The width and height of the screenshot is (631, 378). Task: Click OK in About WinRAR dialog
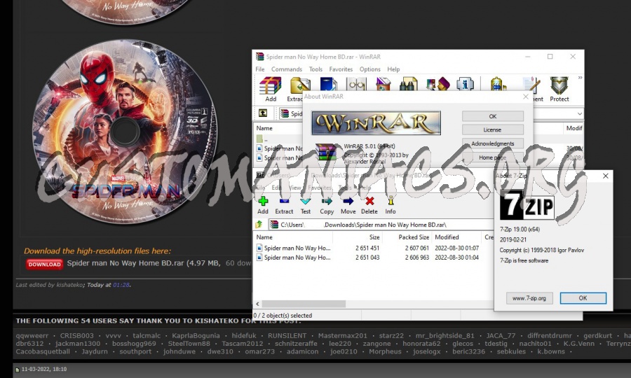(x=493, y=116)
